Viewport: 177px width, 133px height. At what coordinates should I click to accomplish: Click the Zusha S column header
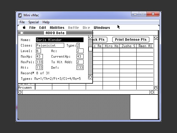(x=128, y=46)
